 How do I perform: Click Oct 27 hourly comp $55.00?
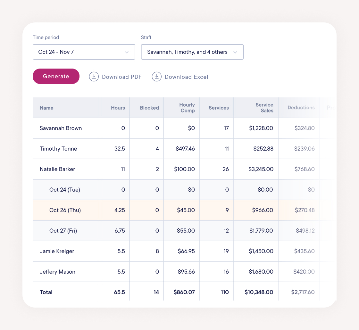186,231
